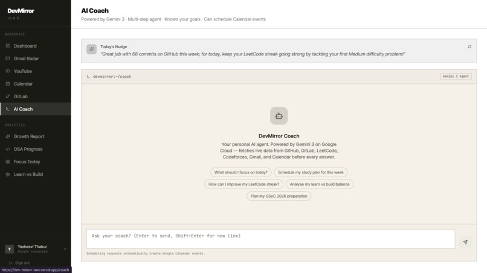
Task: Click the terminal prompt icon before devmirror:~/coach
Action: click(x=88, y=77)
